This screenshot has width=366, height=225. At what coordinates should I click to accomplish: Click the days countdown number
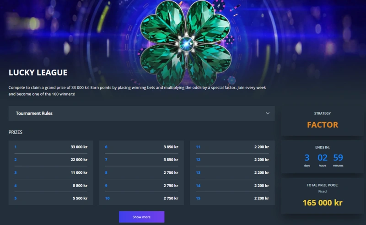[x=307, y=158]
